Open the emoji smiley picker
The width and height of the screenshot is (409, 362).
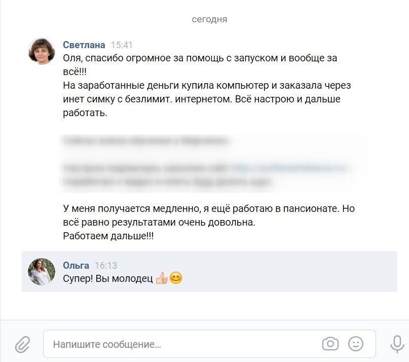(x=355, y=344)
